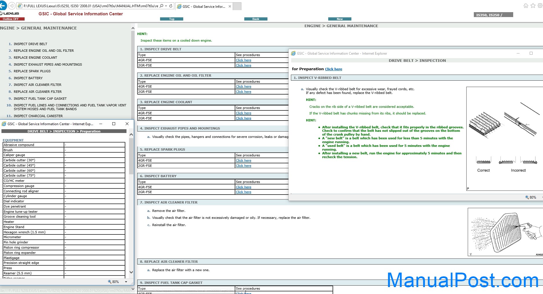Click scroll up arrow of the outline pane

click(x=133, y=28)
